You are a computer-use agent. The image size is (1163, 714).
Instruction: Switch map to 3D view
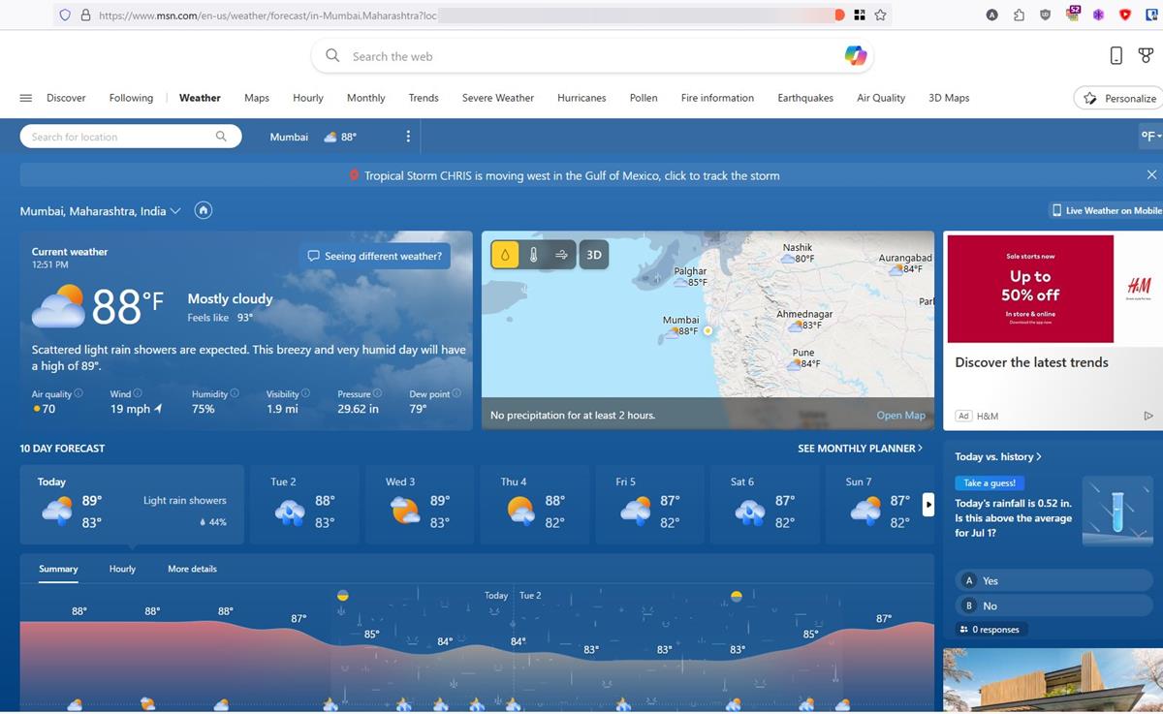594,255
